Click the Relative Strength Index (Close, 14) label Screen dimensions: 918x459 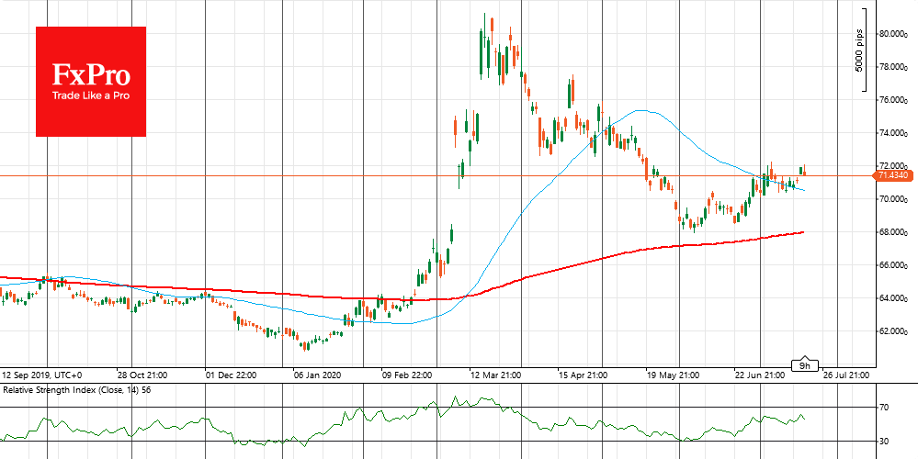76,389
